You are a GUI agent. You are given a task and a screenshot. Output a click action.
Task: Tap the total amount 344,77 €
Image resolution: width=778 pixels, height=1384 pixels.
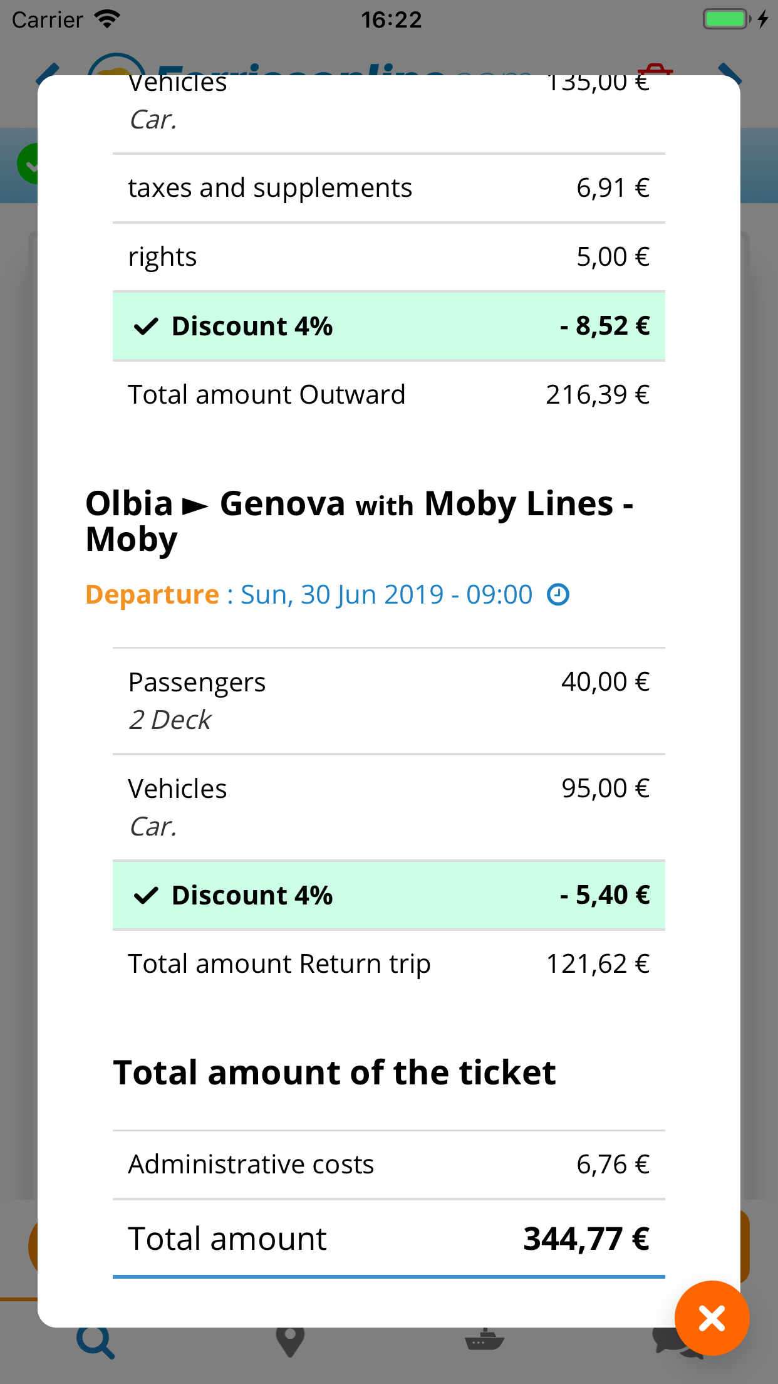coord(585,1239)
